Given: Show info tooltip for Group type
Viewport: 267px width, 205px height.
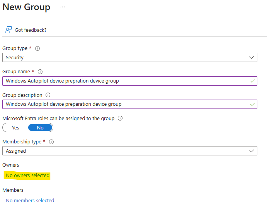Looking at the screenshot, I should click(x=37, y=48).
